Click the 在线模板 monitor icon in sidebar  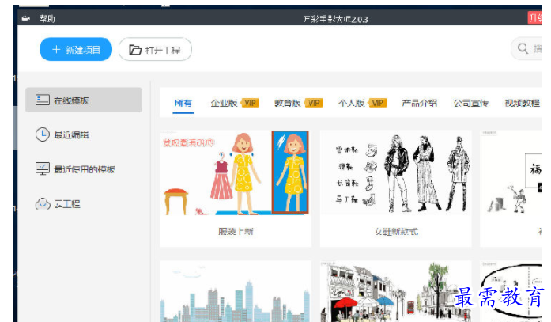click(x=43, y=100)
